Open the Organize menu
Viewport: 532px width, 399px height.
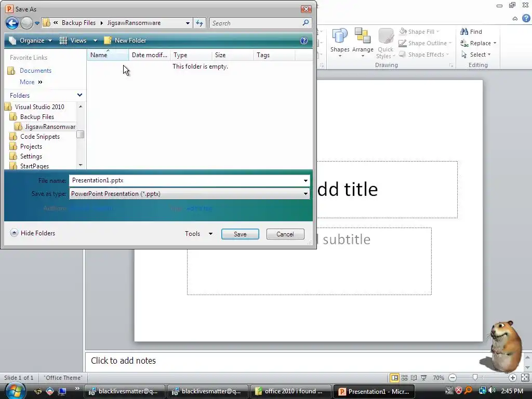pos(31,41)
